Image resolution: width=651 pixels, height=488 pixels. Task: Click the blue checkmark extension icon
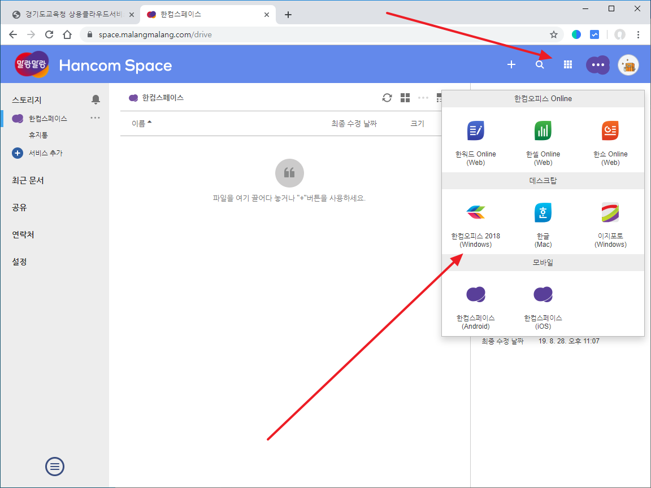click(x=594, y=34)
